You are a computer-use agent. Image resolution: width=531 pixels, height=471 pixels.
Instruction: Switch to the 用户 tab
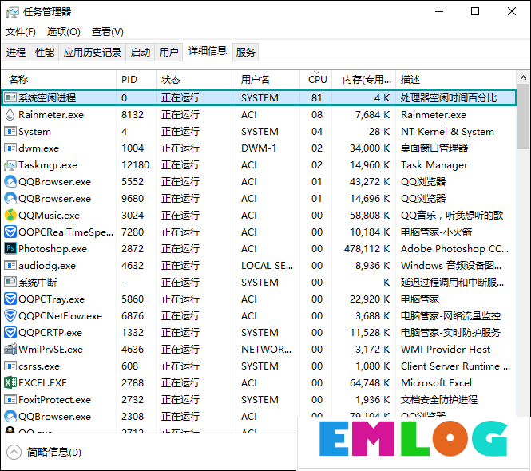[169, 53]
